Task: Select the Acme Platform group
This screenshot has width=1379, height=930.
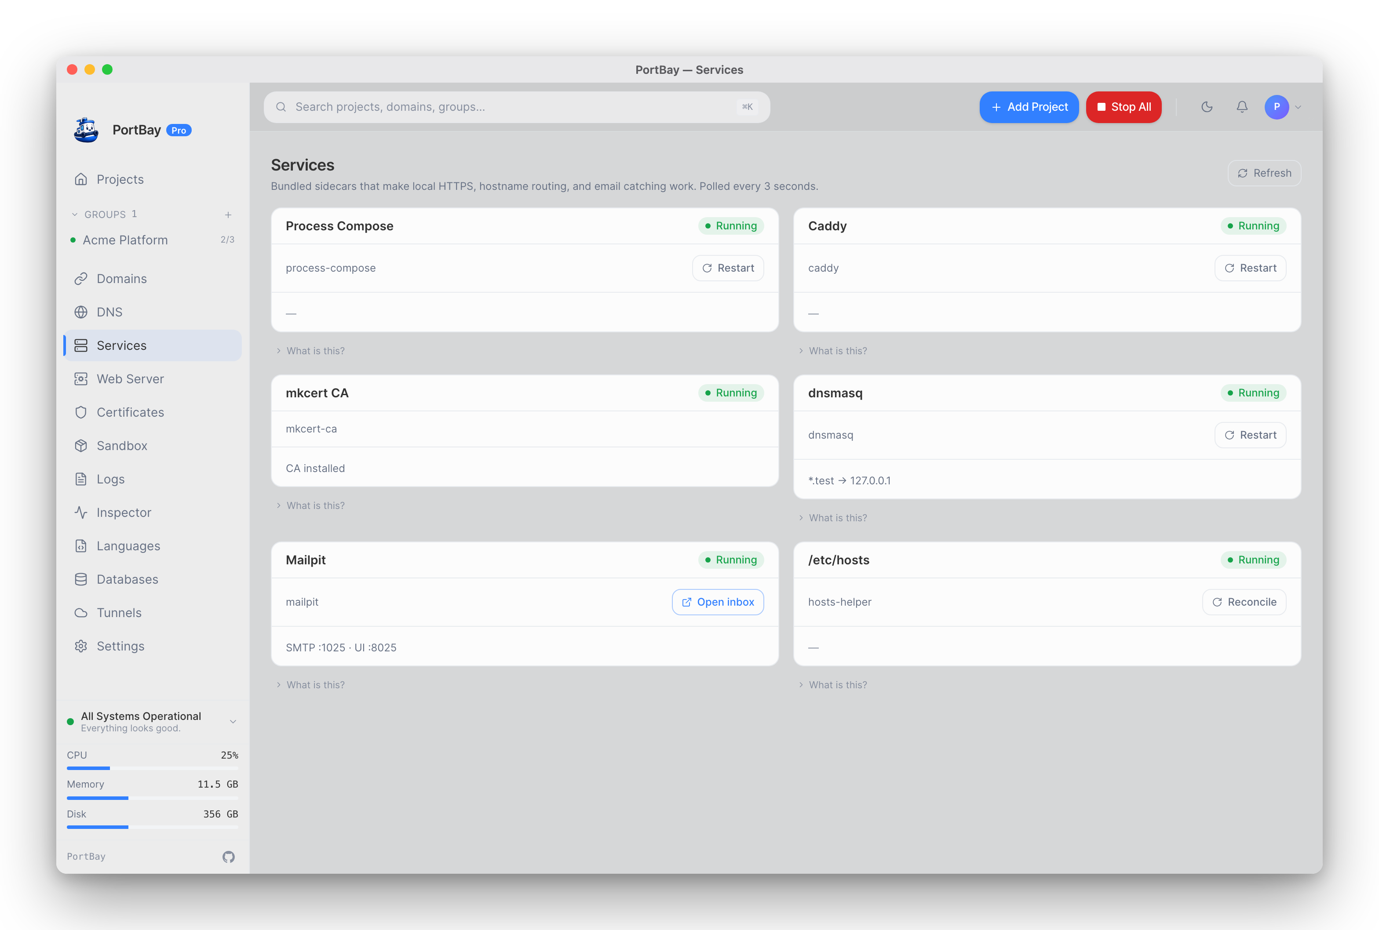Action: [x=153, y=240]
